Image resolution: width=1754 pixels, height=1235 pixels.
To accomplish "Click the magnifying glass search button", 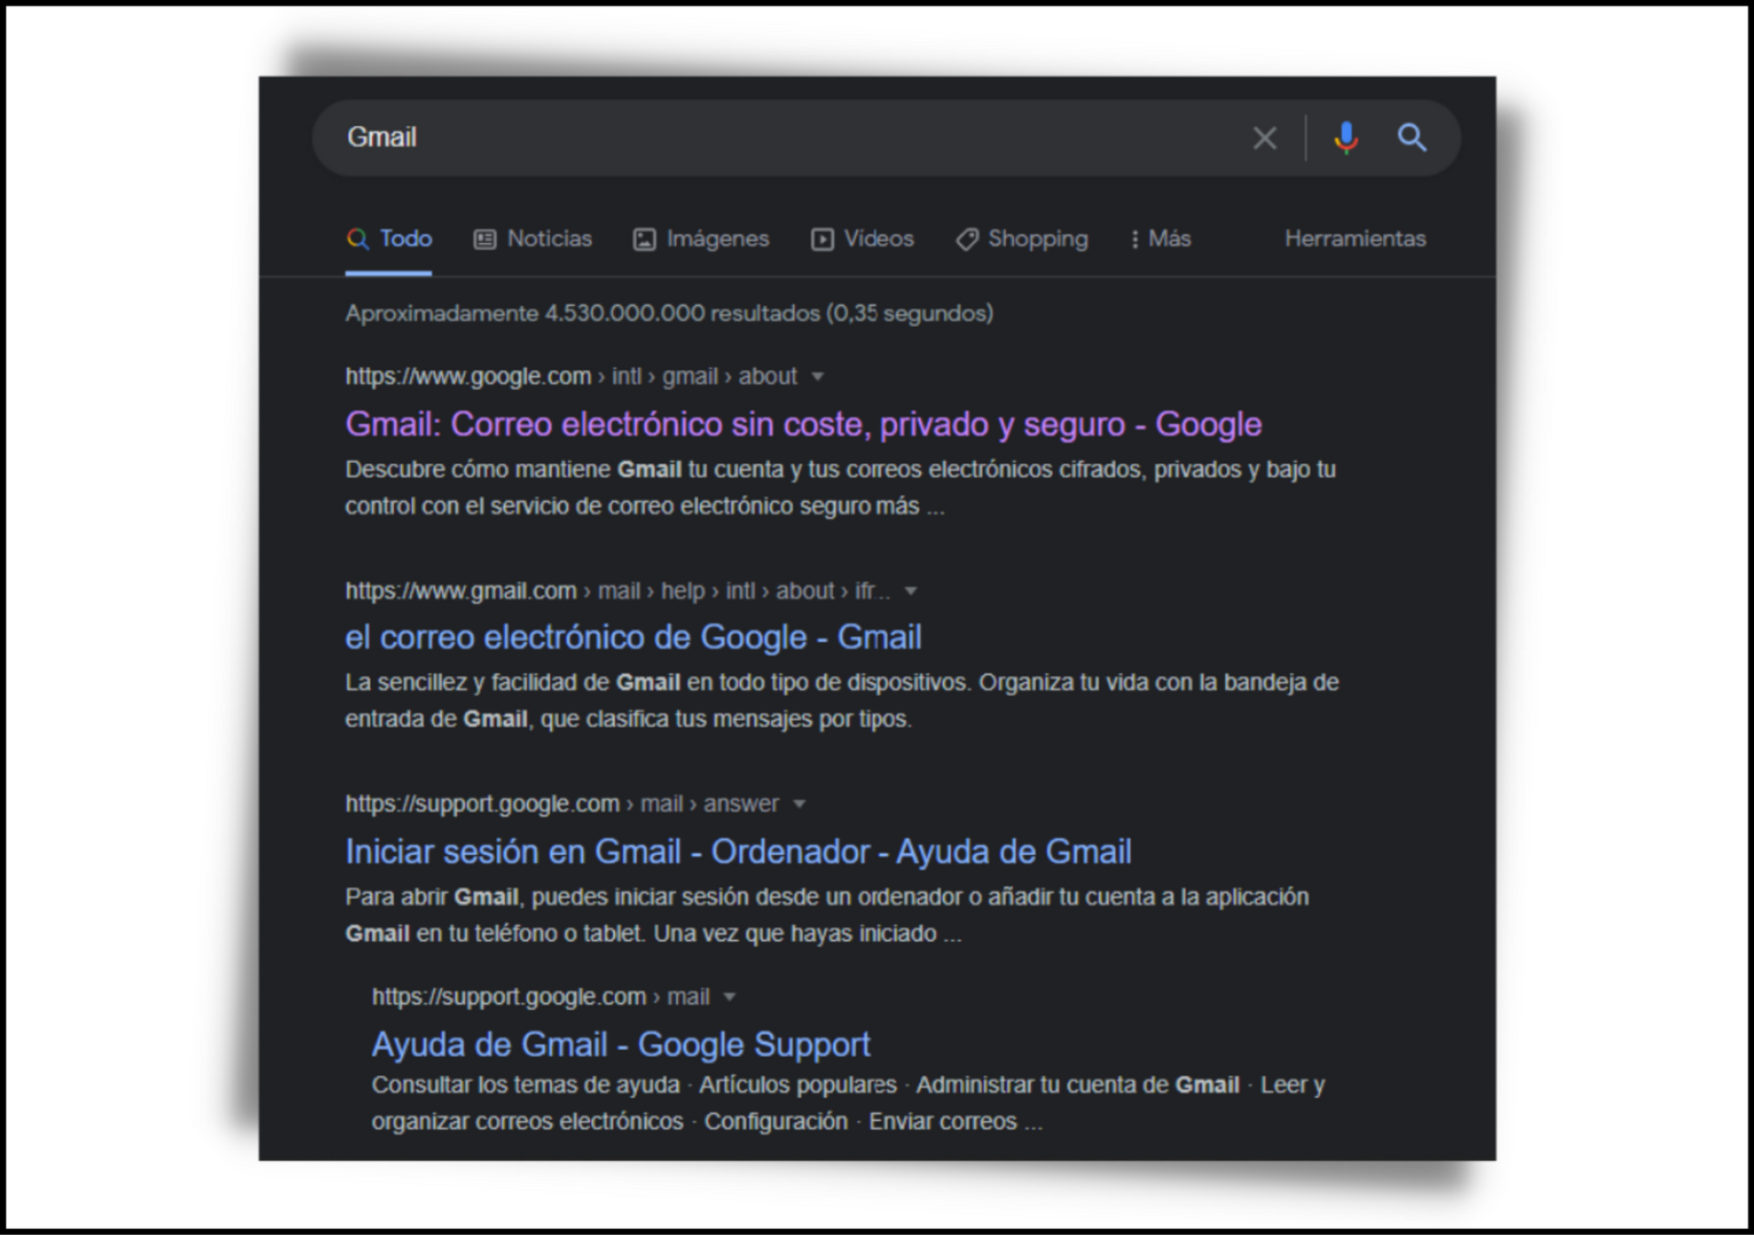I will coord(1411,138).
